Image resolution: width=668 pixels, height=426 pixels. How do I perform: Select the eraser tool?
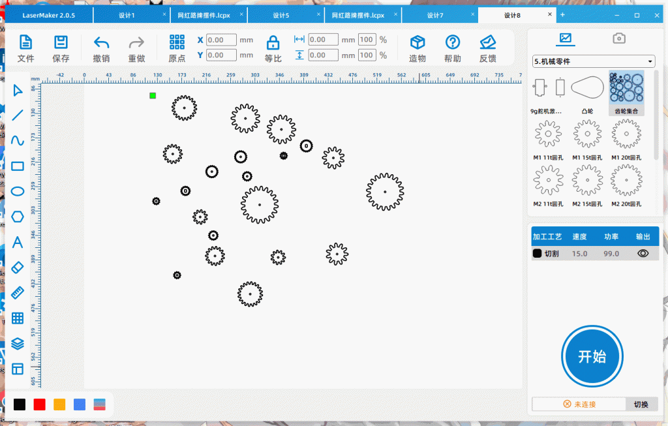point(18,267)
